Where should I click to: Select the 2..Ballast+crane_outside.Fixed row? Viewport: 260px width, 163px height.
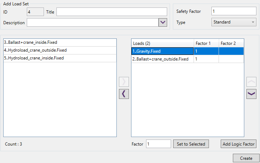[x=162, y=59]
